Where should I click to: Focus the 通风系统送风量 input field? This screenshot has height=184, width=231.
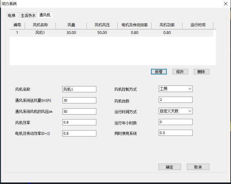coord(79,100)
